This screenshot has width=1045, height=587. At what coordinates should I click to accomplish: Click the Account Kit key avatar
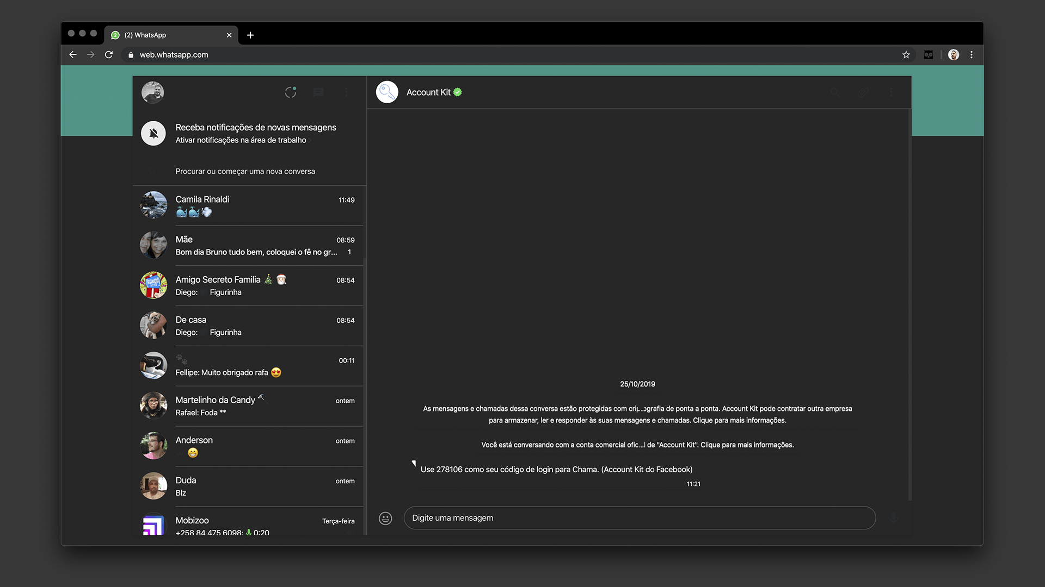[387, 92]
